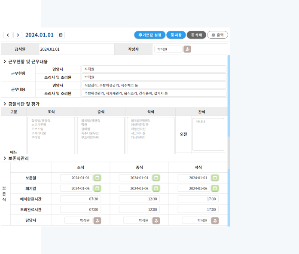Click the 석식 담당자 name field
299x254 pixels.
coord(196,220)
